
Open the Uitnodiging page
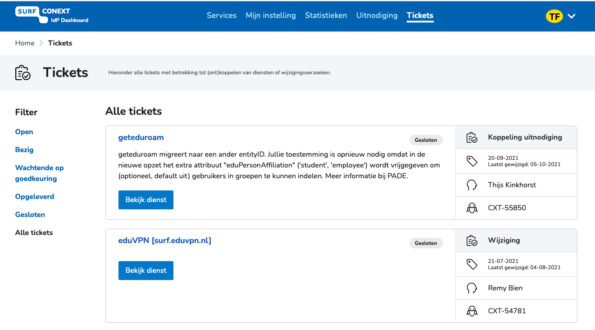pyautogui.click(x=377, y=15)
